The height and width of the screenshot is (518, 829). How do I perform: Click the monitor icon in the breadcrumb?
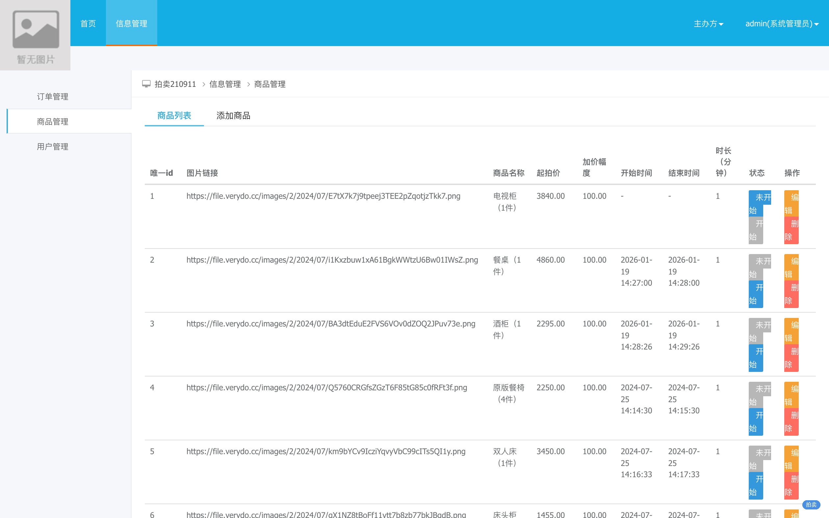coord(146,84)
